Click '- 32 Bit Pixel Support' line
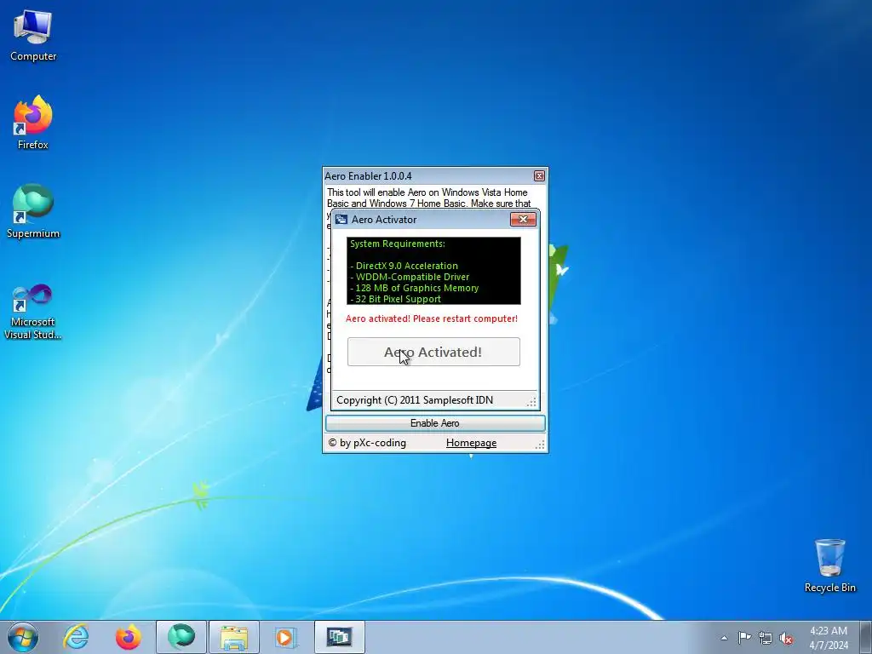Screen dimensions: 872x654 [395, 299]
